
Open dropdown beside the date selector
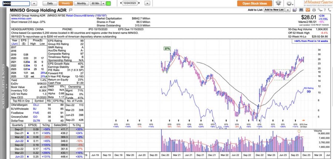pos(148,3)
